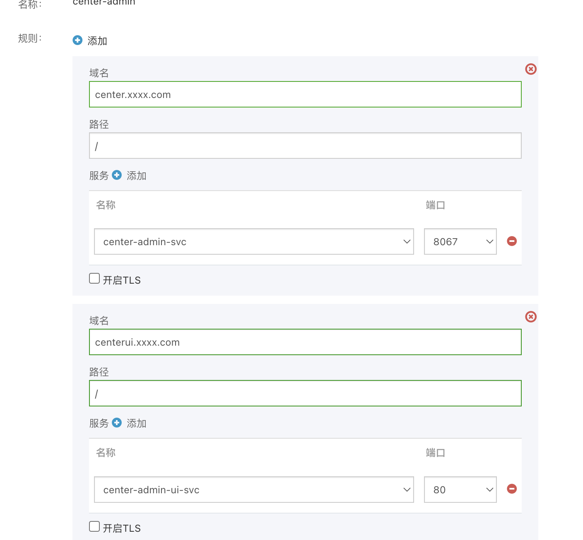This screenshot has width=583, height=540.
Task: Delete the centerui.xxxx.com rule block
Action: pyautogui.click(x=530, y=317)
